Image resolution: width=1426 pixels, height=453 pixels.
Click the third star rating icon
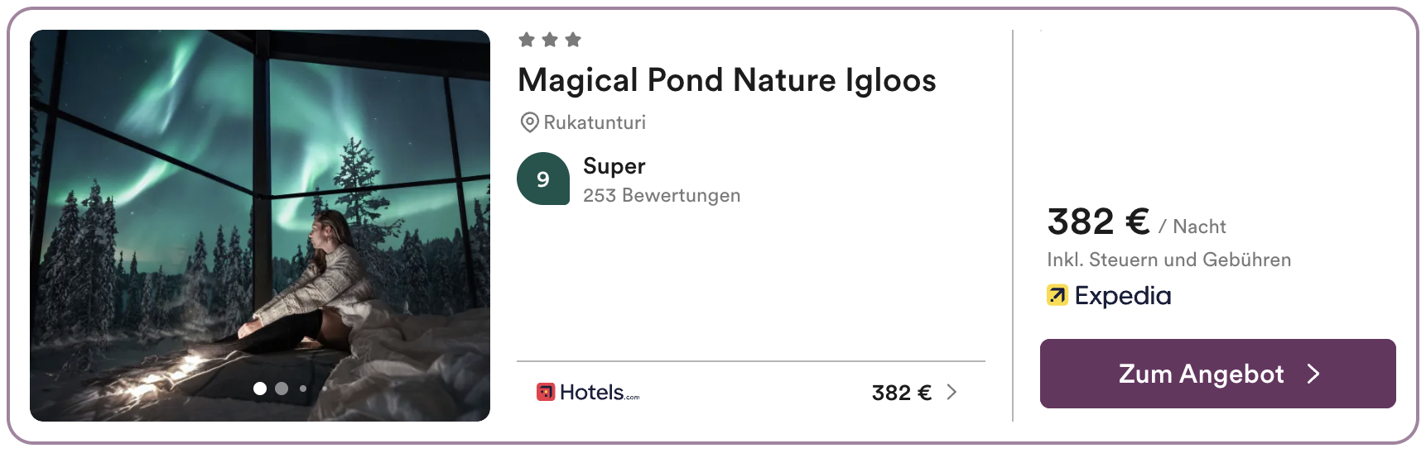(x=573, y=40)
